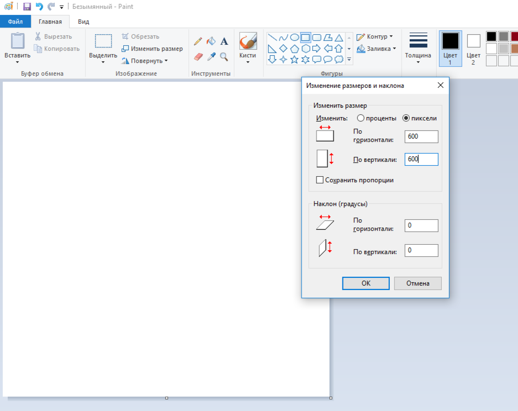Select the проценты radio button
This screenshot has width=518, height=411.
pyautogui.click(x=361, y=118)
